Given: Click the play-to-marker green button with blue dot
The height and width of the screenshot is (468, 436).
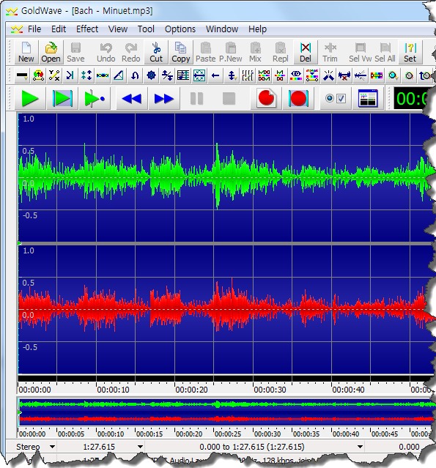Looking at the screenshot, I should (95, 98).
